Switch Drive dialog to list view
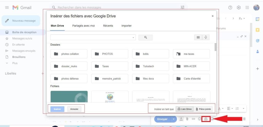The width and height of the screenshot is (263, 127). click(198, 38)
